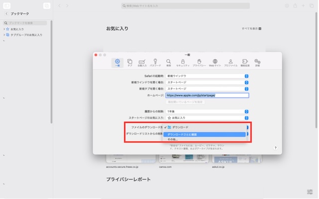Click the Safari share icon
Image resolution: width=319 pixels, height=199 pixels.
coord(295,5)
